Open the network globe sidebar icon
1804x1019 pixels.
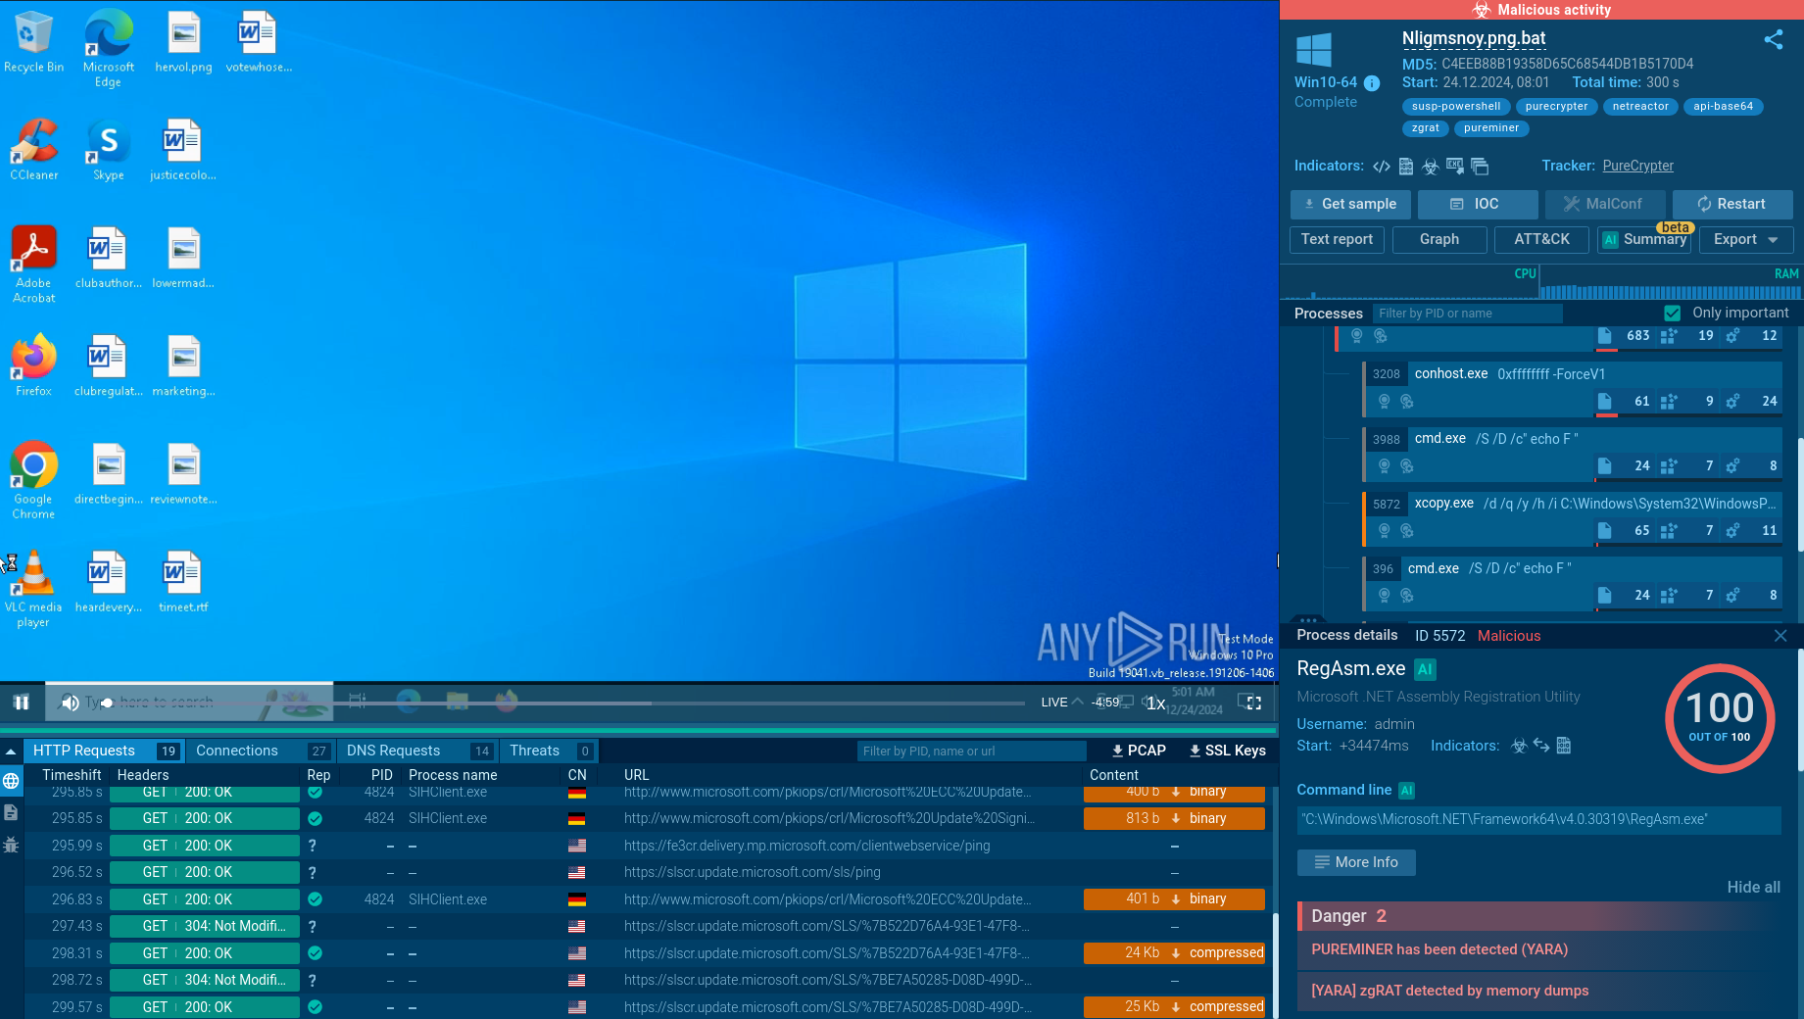tap(11, 781)
